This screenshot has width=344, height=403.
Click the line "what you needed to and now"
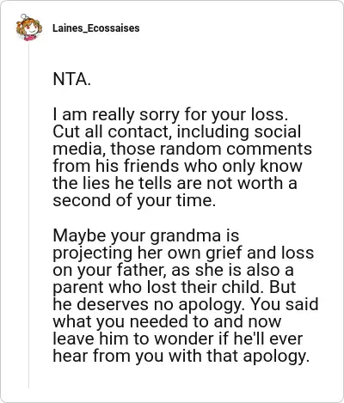[x=167, y=321]
